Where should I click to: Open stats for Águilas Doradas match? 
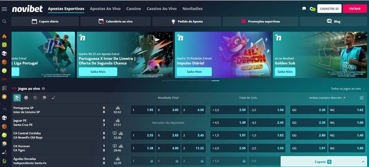point(118,159)
